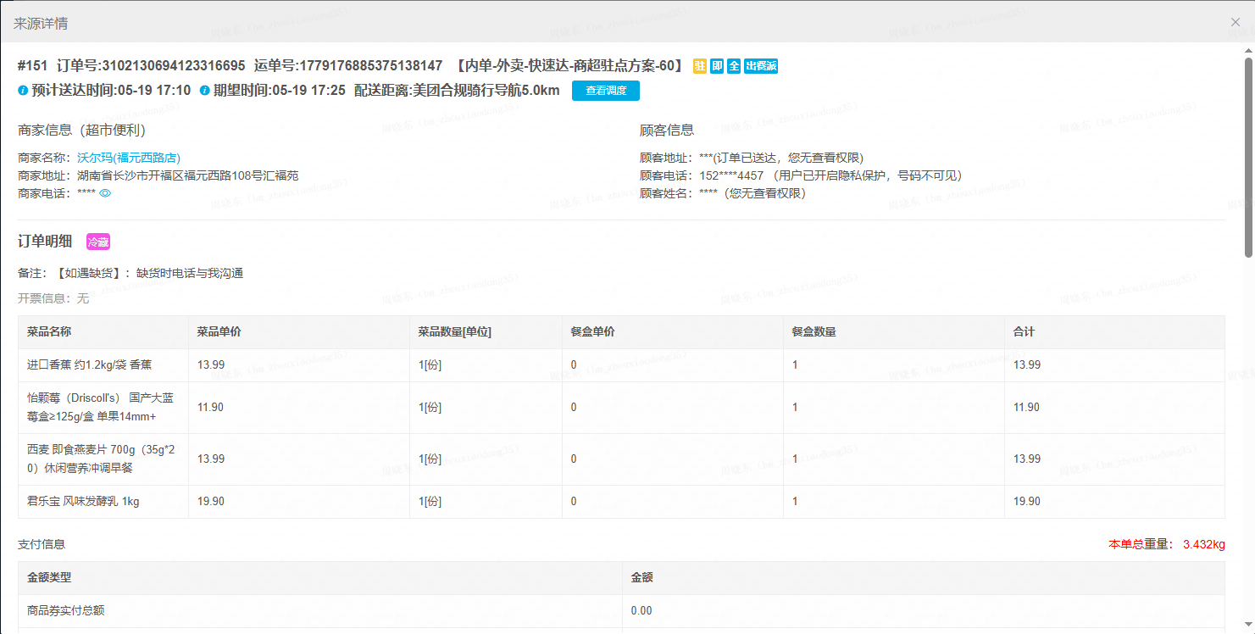
Task: Click the 本单总重量 3.432kg value
Action: 1204,544
